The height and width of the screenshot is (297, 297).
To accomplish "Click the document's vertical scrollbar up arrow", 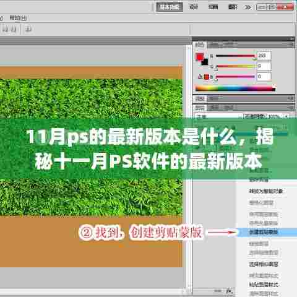I will tap(188, 48).
